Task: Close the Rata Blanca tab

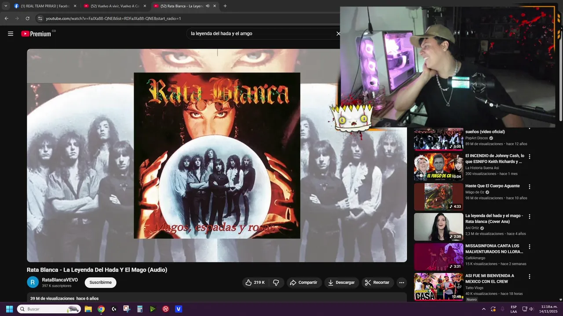Action: (215, 6)
